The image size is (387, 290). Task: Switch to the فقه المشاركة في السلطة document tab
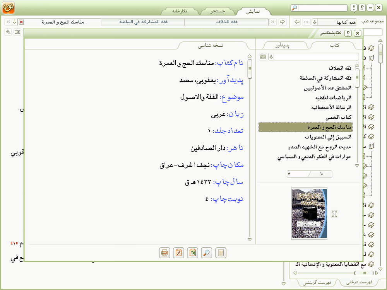pos(143,22)
